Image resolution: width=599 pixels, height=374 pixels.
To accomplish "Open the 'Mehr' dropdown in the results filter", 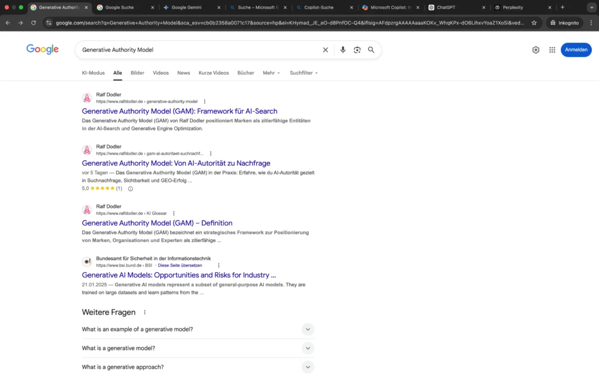I will point(270,72).
